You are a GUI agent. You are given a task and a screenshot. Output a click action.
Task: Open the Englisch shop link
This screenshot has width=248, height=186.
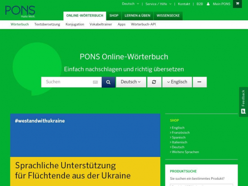[177, 128]
